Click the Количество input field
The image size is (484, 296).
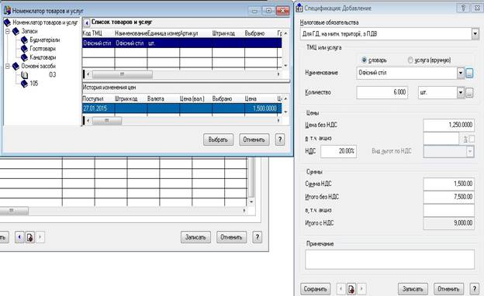tap(382, 92)
